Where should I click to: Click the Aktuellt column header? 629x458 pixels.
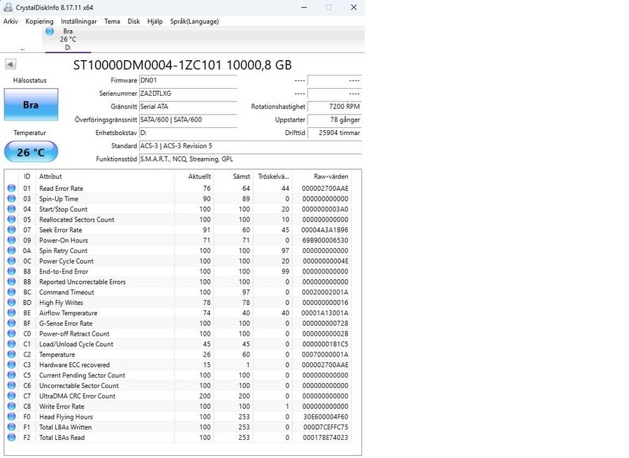click(194, 177)
